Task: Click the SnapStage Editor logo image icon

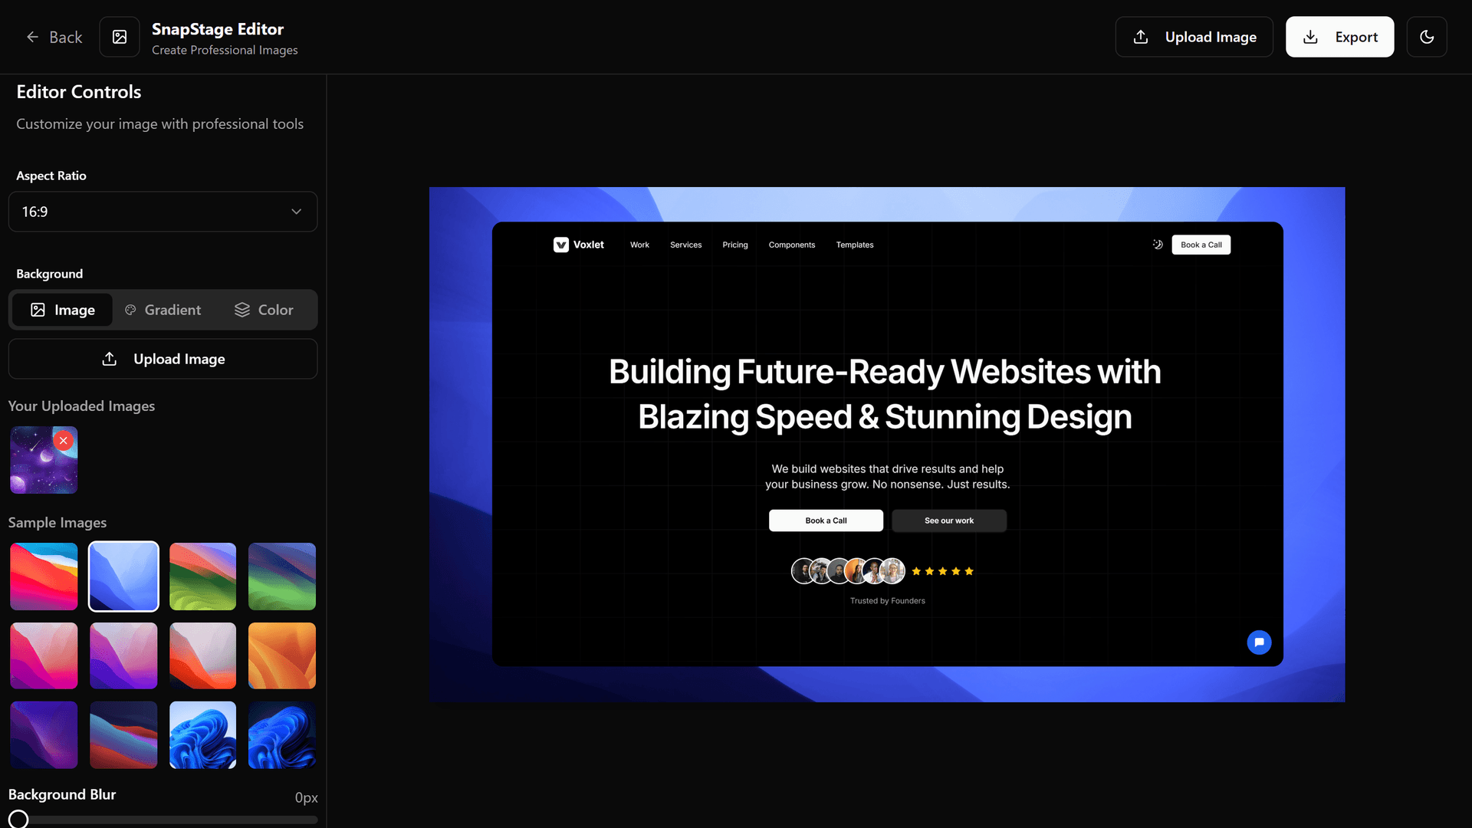Action: click(x=120, y=37)
